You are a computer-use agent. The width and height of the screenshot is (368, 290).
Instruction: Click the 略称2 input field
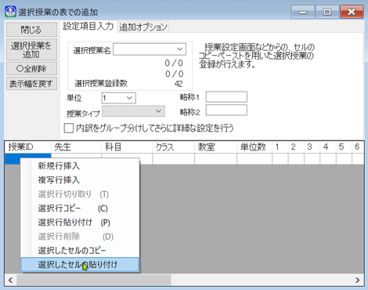(x=226, y=110)
